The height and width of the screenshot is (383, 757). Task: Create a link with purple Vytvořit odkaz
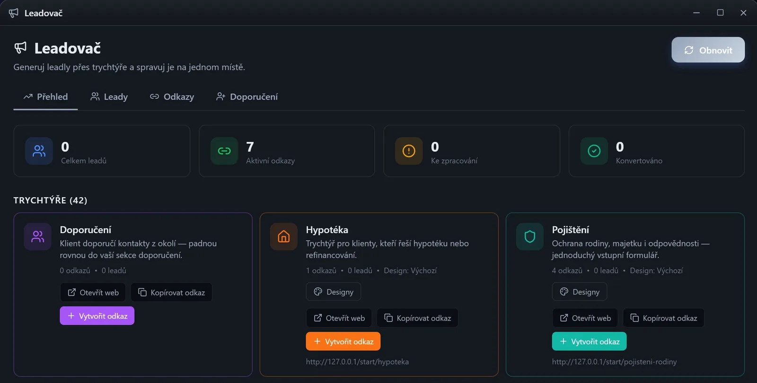pos(97,316)
